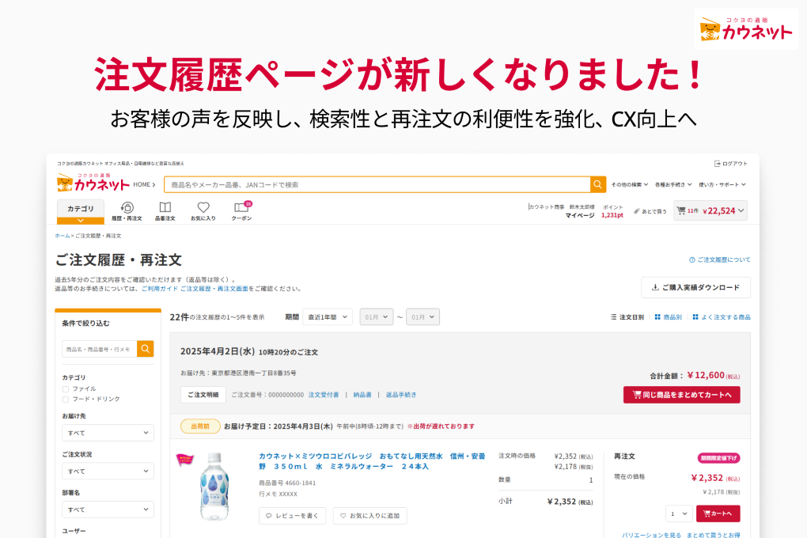Viewport: 807px width, 538px height.
Task: Open あとで買う with the person icon
Action: (x=651, y=210)
